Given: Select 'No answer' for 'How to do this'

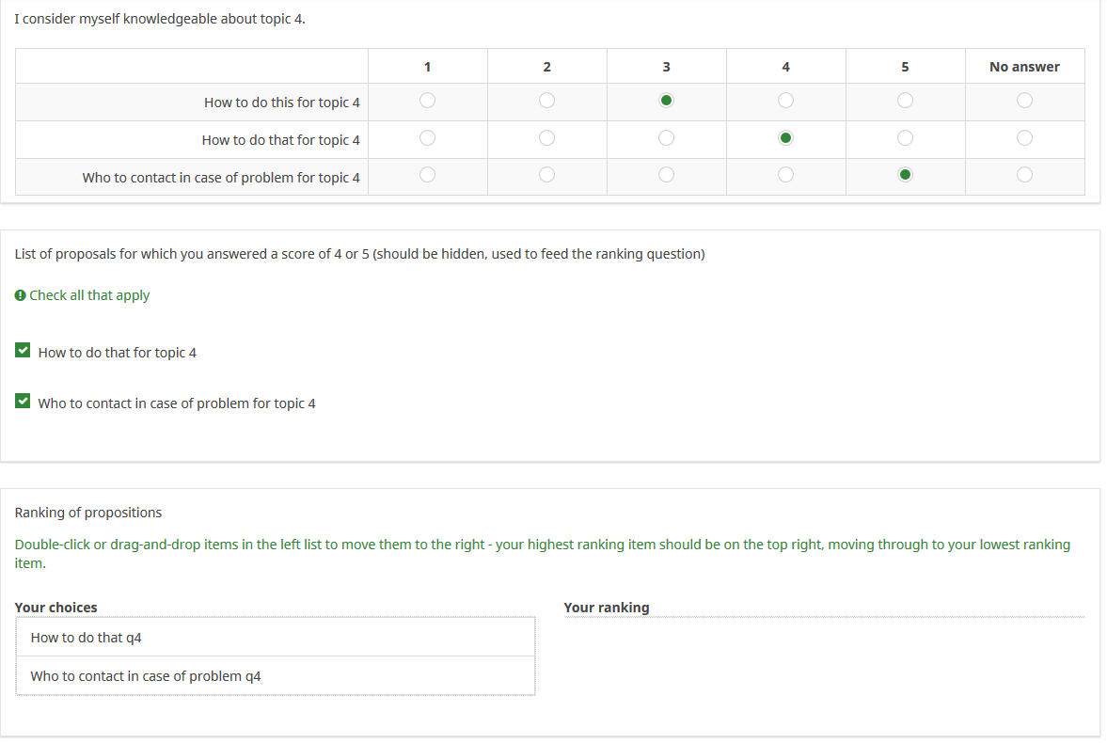Looking at the screenshot, I should point(1024,101).
